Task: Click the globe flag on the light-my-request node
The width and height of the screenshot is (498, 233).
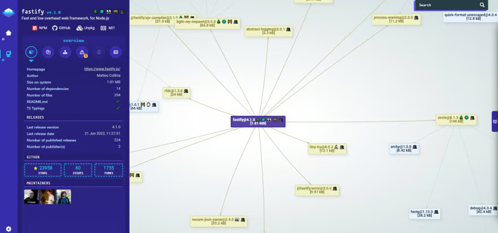Action: [x=224, y=21]
